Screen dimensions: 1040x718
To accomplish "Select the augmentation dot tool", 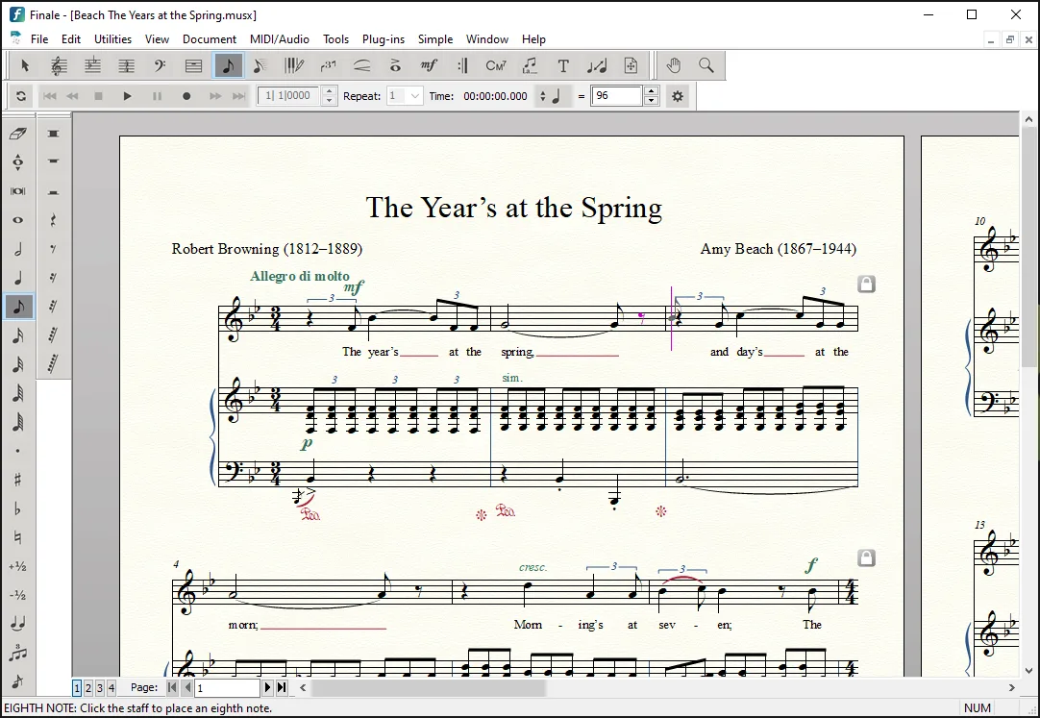I will click(x=18, y=451).
